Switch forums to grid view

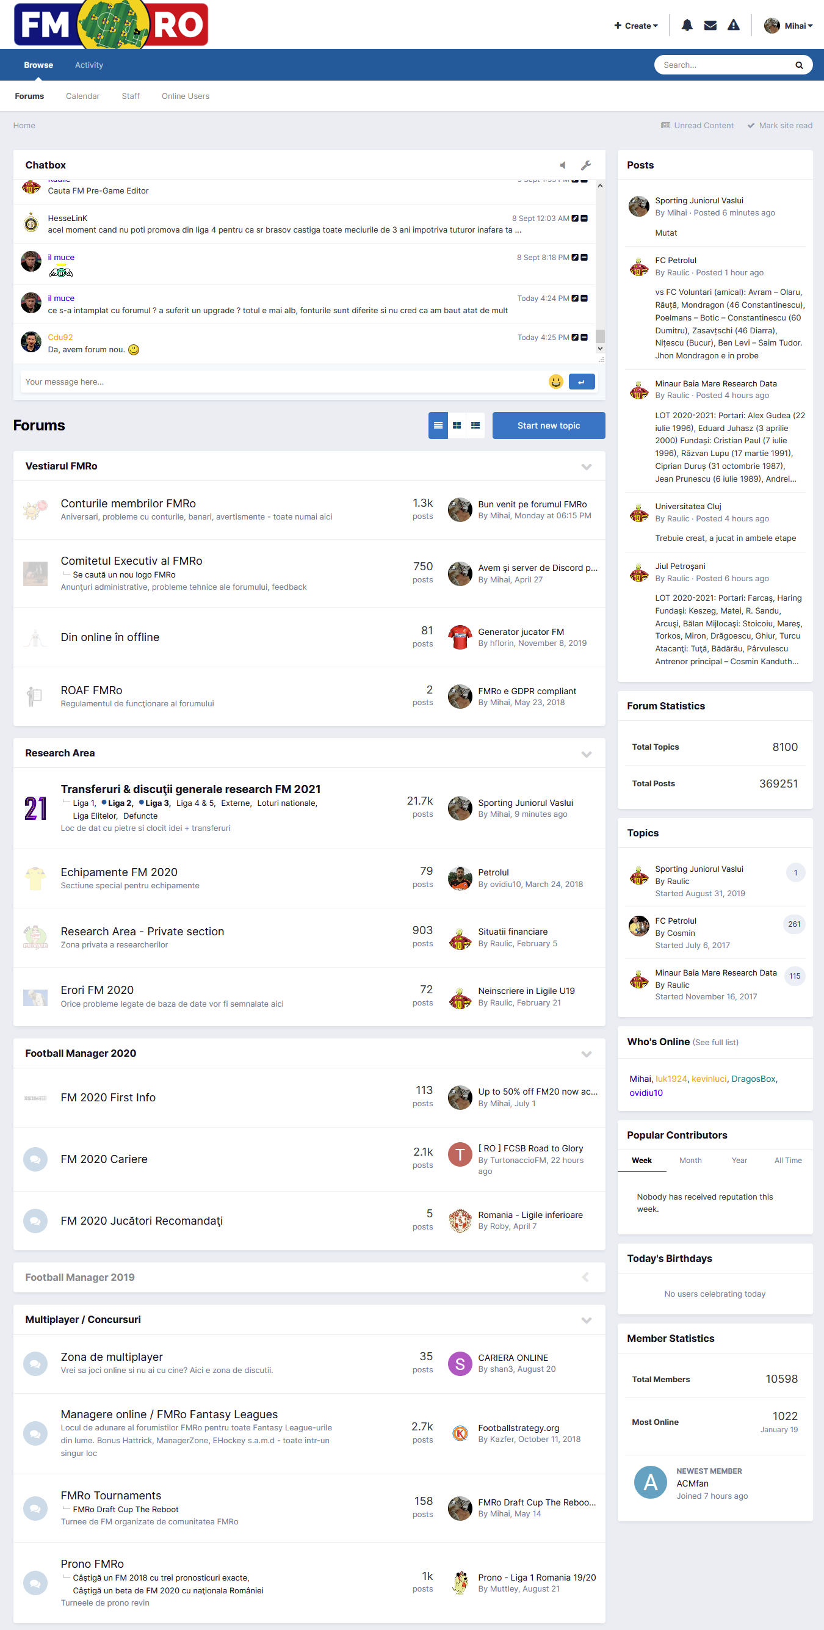click(457, 426)
